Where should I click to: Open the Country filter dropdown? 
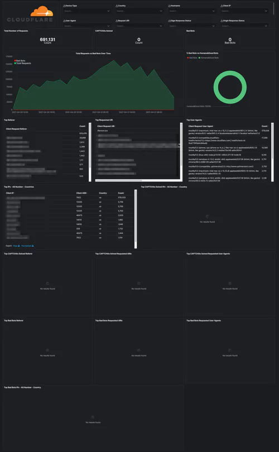(x=139, y=11)
